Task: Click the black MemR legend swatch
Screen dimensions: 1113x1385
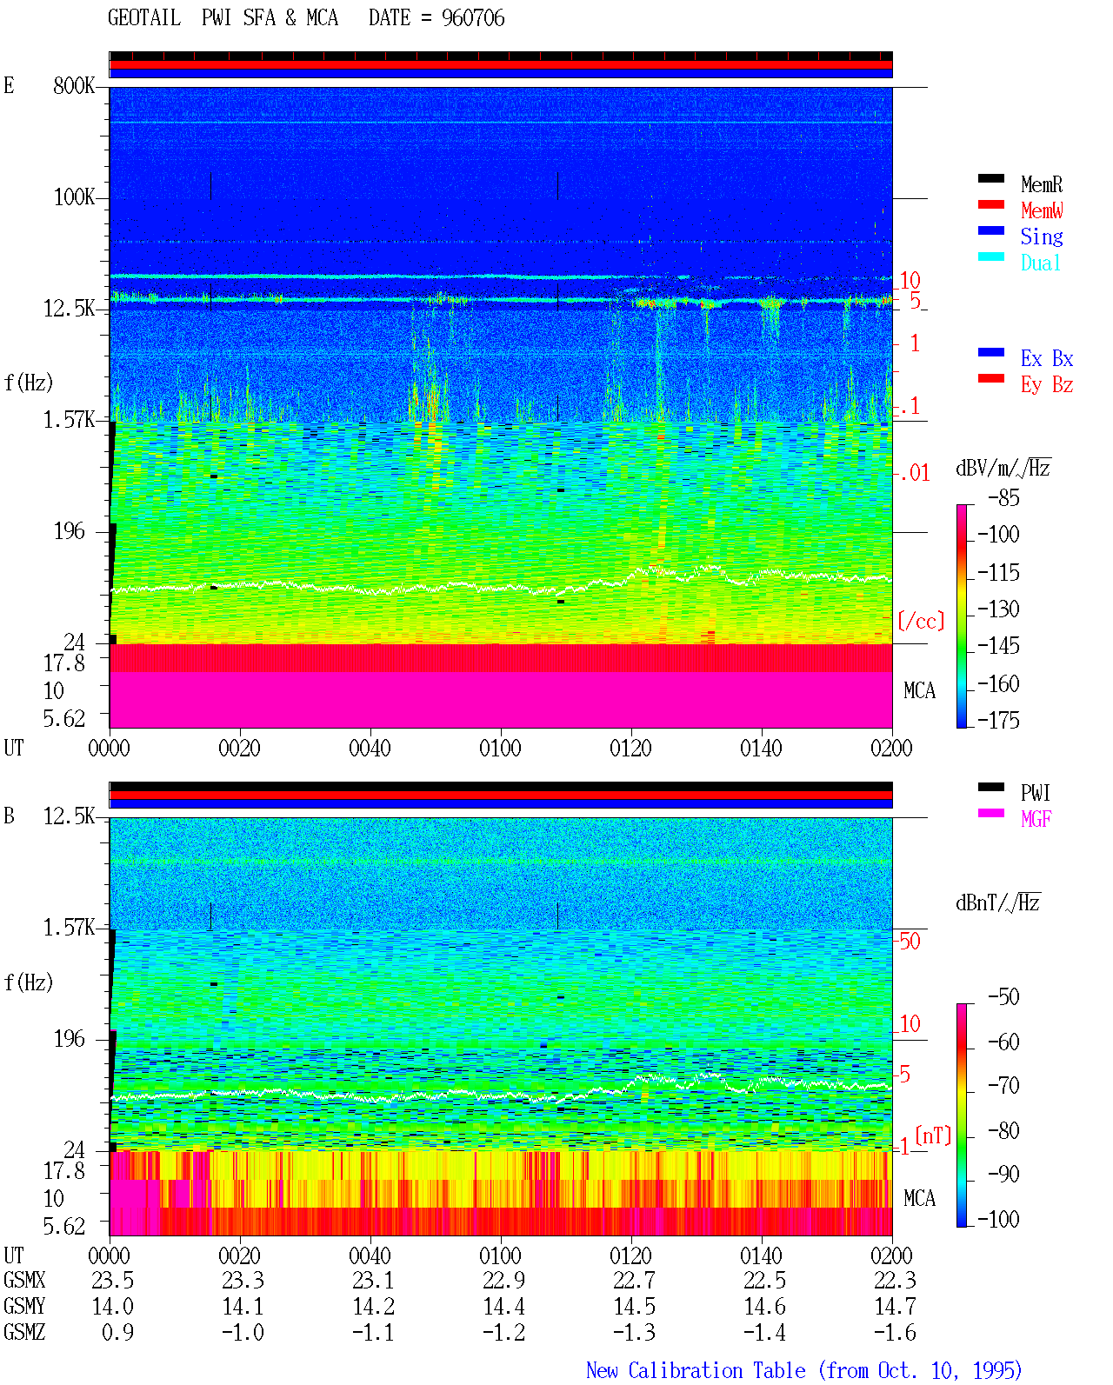Action: [x=991, y=178]
